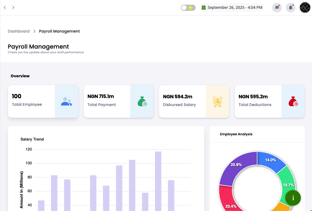Click the Employee Analysis title
312x211 pixels.
pos(236,134)
